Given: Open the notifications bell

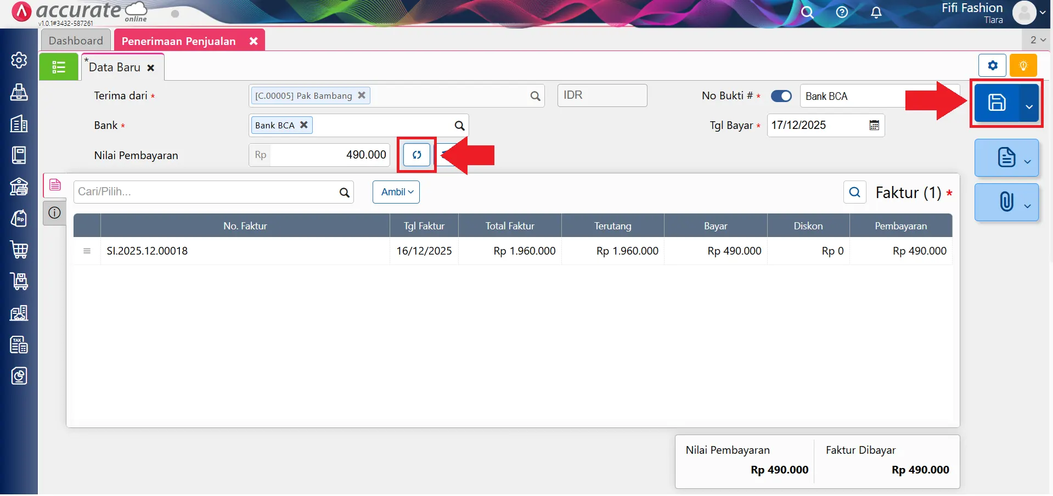Looking at the screenshot, I should pos(876,13).
